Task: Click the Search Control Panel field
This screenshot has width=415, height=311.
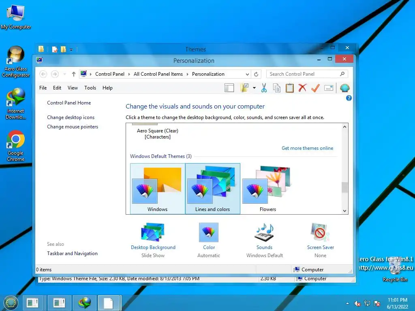Action: click(307, 74)
